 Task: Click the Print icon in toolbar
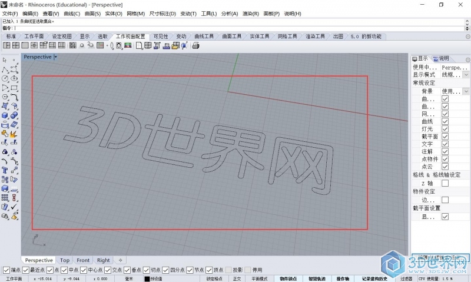tap(195, 46)
